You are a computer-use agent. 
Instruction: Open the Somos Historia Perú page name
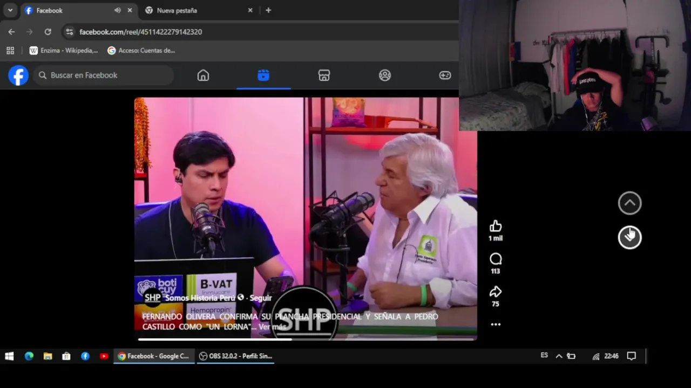click(200, 297)
